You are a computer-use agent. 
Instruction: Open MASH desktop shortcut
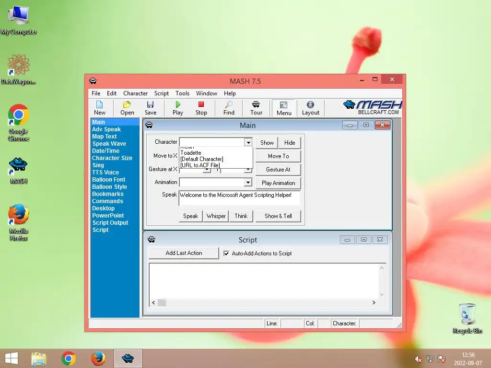coord(19,171)
